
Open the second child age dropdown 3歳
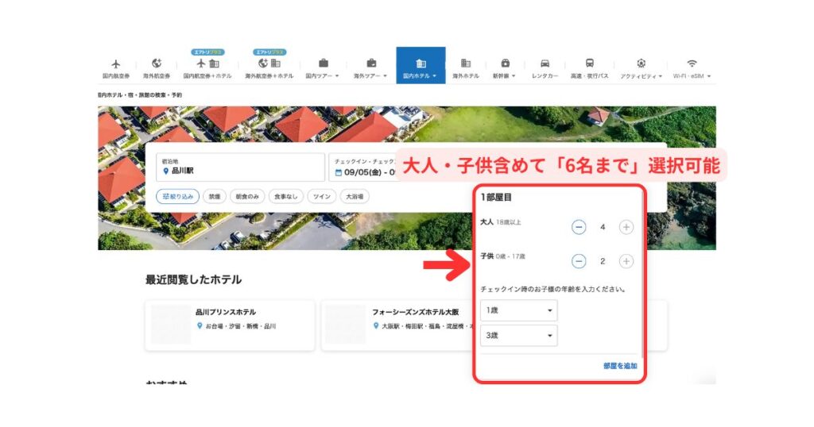[x=518, y=336]
